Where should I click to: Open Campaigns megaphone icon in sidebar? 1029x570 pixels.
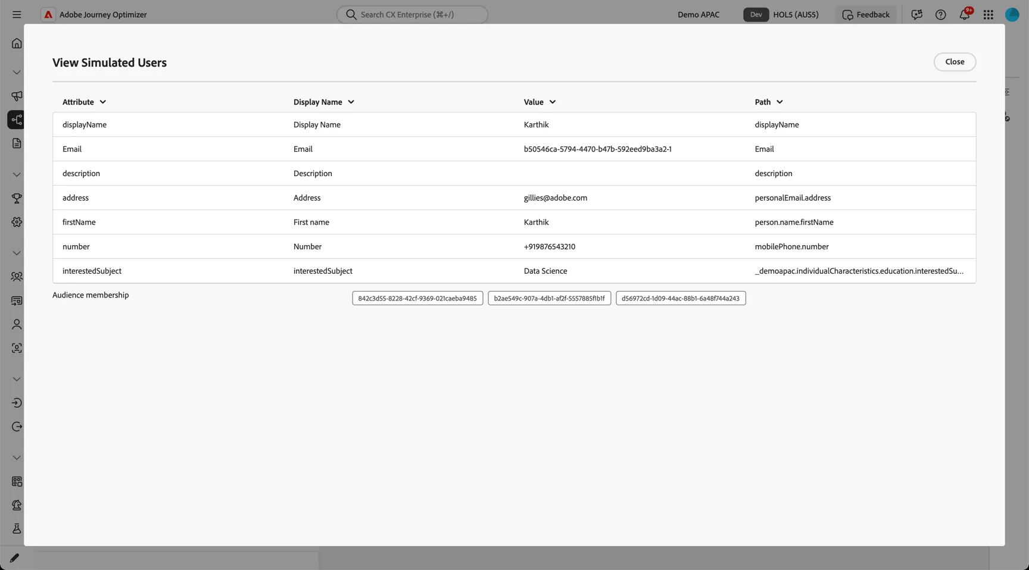click(17, 96)
